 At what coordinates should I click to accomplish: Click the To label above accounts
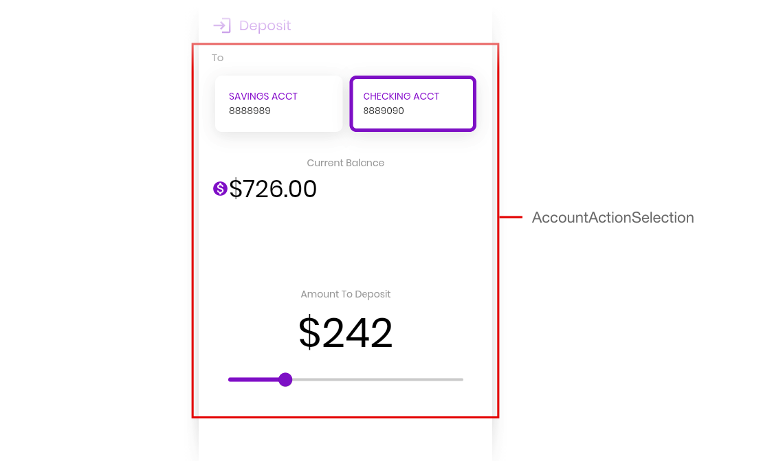[217, 58]
